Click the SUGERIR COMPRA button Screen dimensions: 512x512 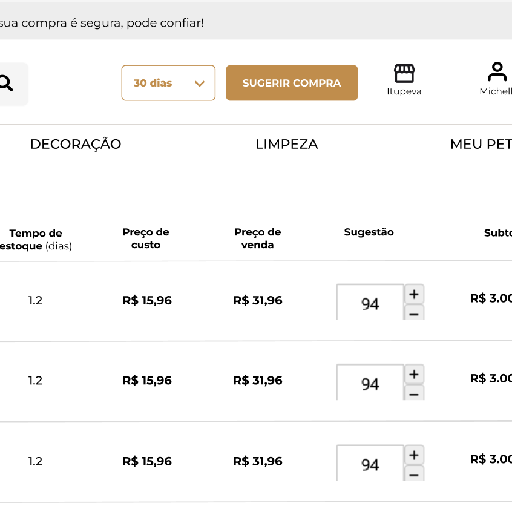292,83
